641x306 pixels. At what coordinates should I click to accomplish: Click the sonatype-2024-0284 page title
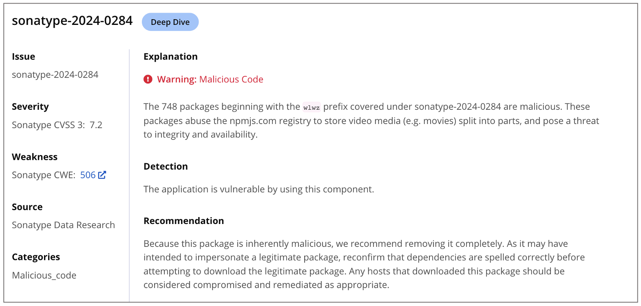[72, 21]
